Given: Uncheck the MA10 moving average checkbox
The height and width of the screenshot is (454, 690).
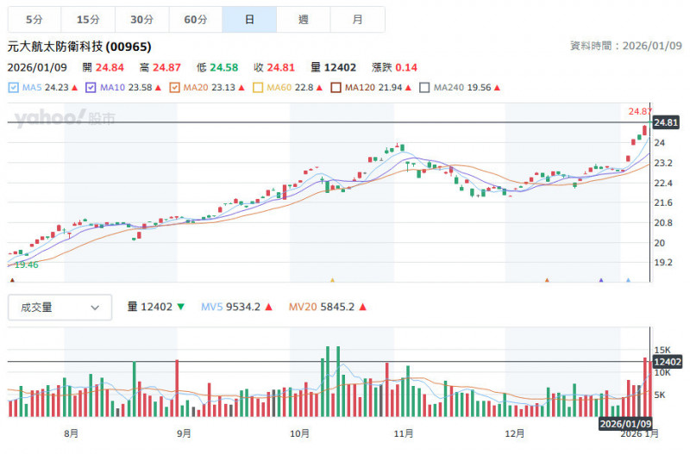Looking at the screenshot, I should [x=91, y=87].
